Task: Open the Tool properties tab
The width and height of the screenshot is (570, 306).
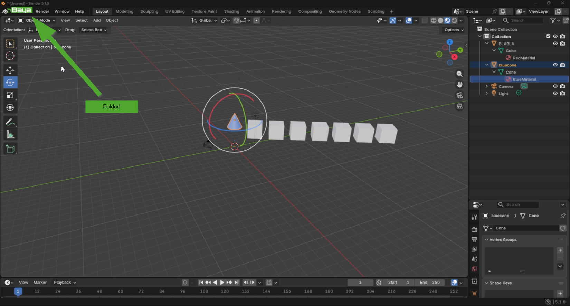Action: point(474,217)
